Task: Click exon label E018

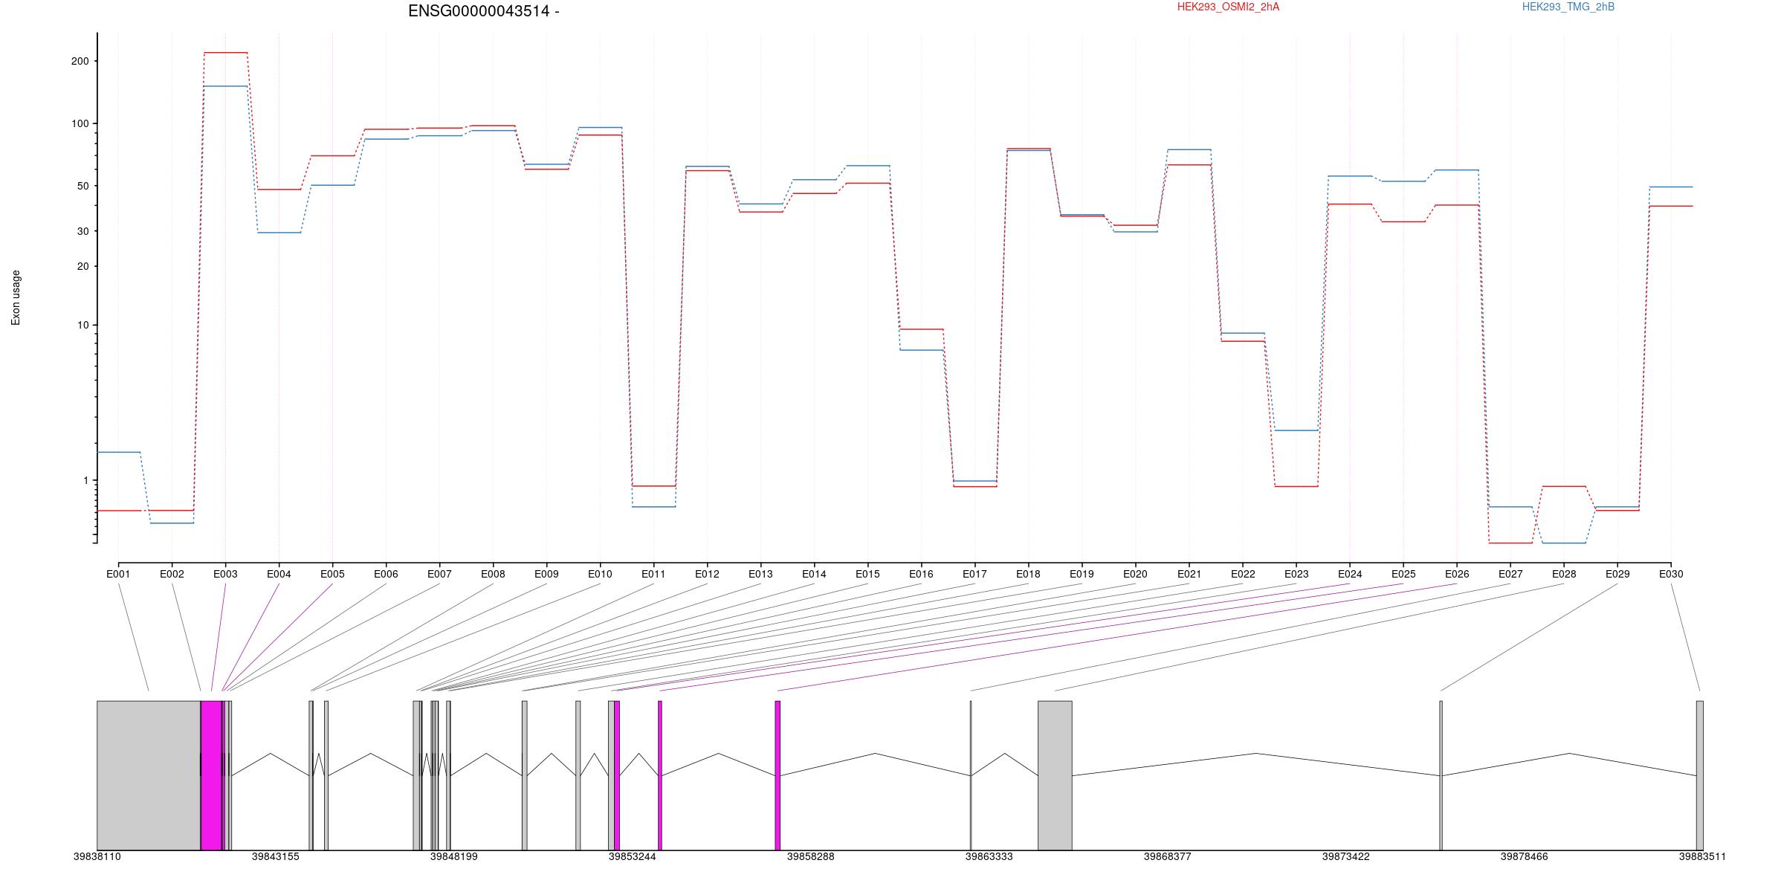Action: 1028,574
